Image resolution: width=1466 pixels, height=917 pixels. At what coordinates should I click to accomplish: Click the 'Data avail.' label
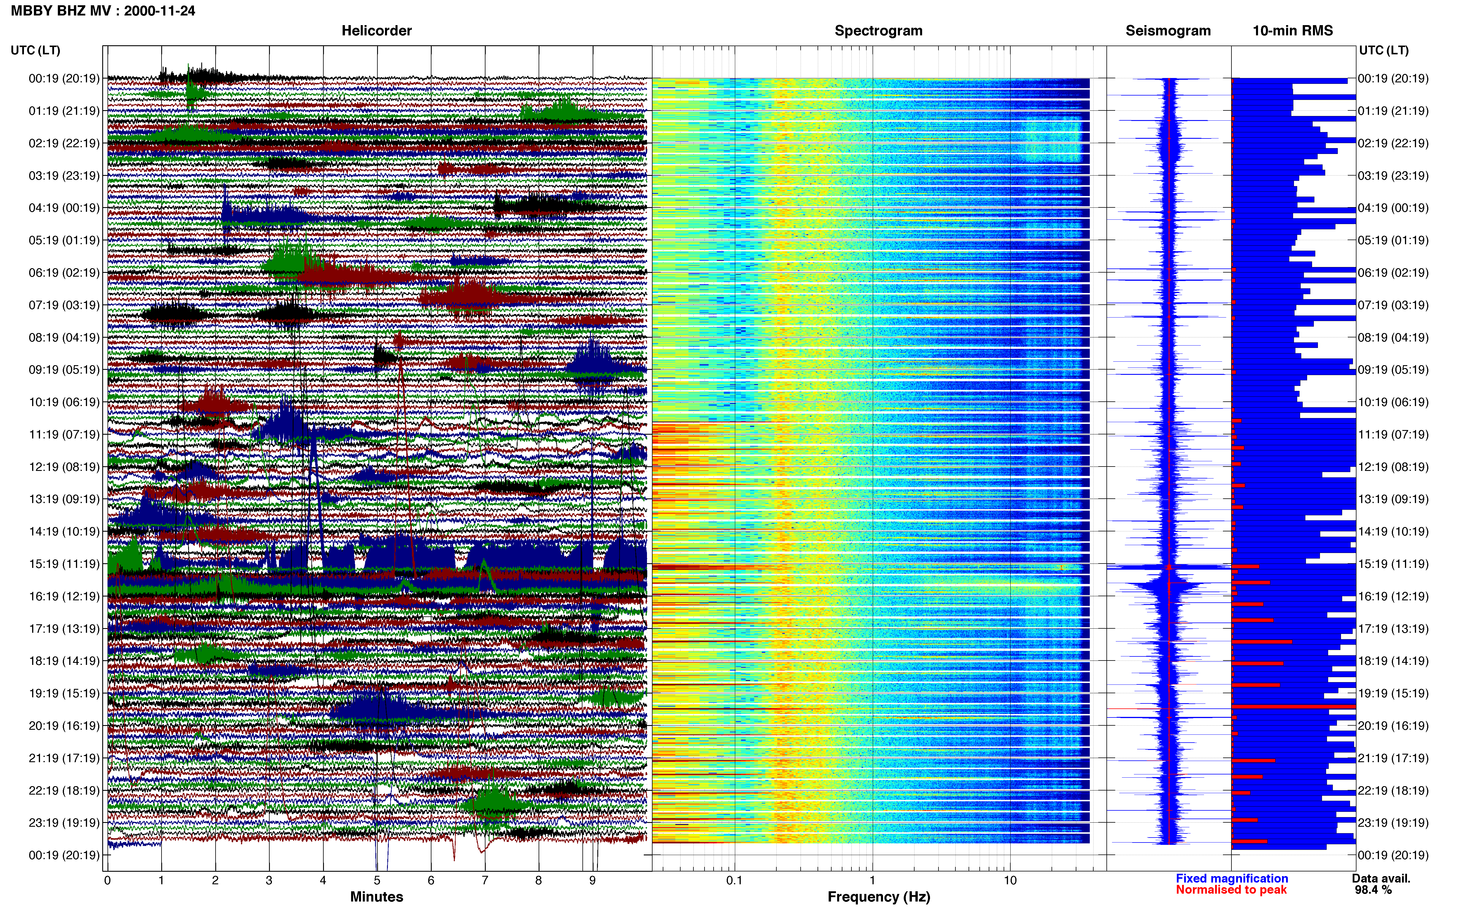(x=1381, y=878)
